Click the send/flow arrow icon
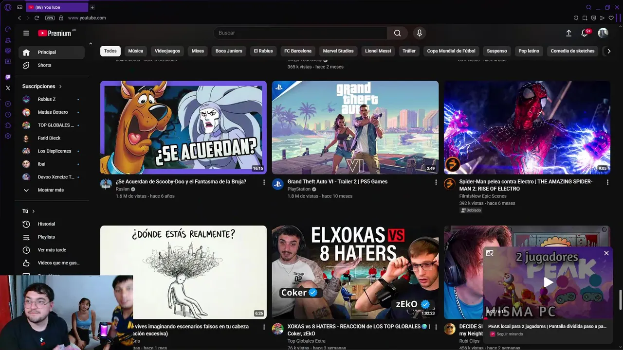 pyautogui.click(x=602, y=18)
